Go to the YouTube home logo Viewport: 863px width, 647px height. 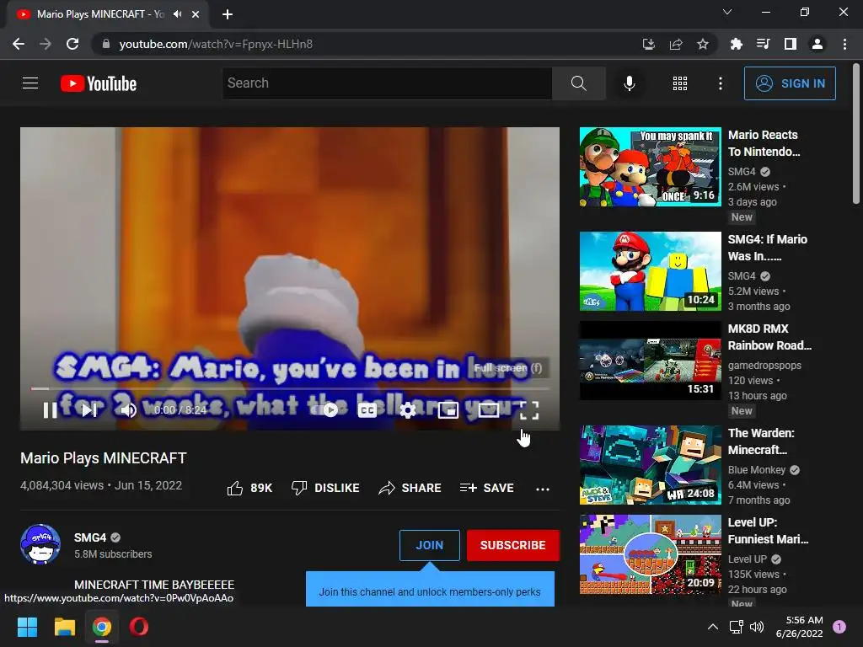point(99,83)
